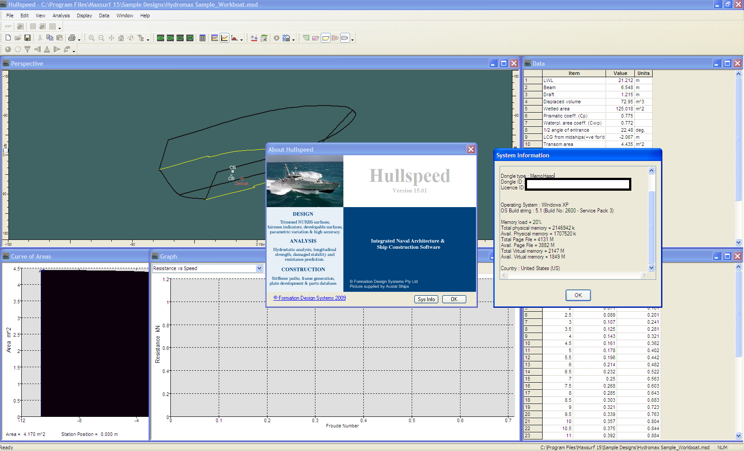
Task: Open the View menu
Action: coord(40,16)
